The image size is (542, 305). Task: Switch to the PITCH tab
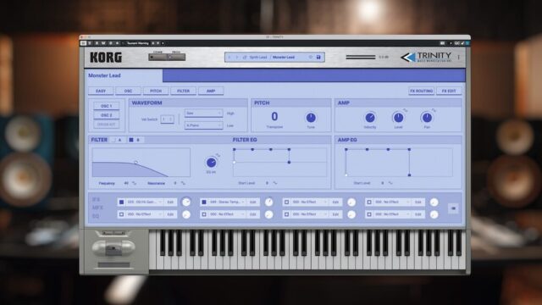click(156, 91)
